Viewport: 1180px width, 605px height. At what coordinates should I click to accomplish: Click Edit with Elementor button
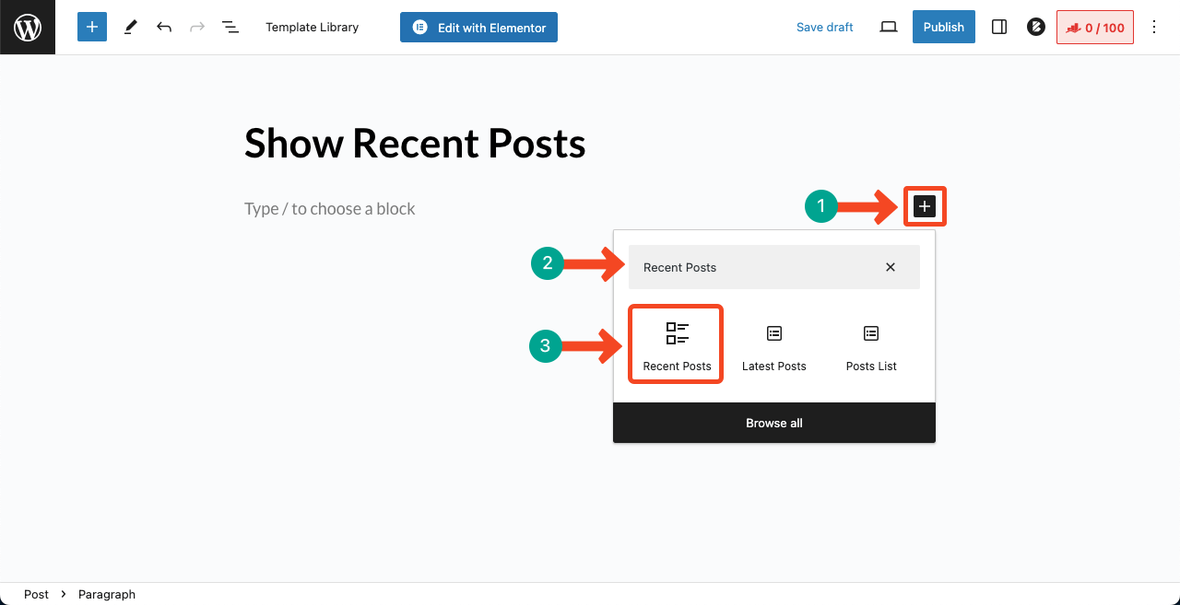(x=478, y=28)
